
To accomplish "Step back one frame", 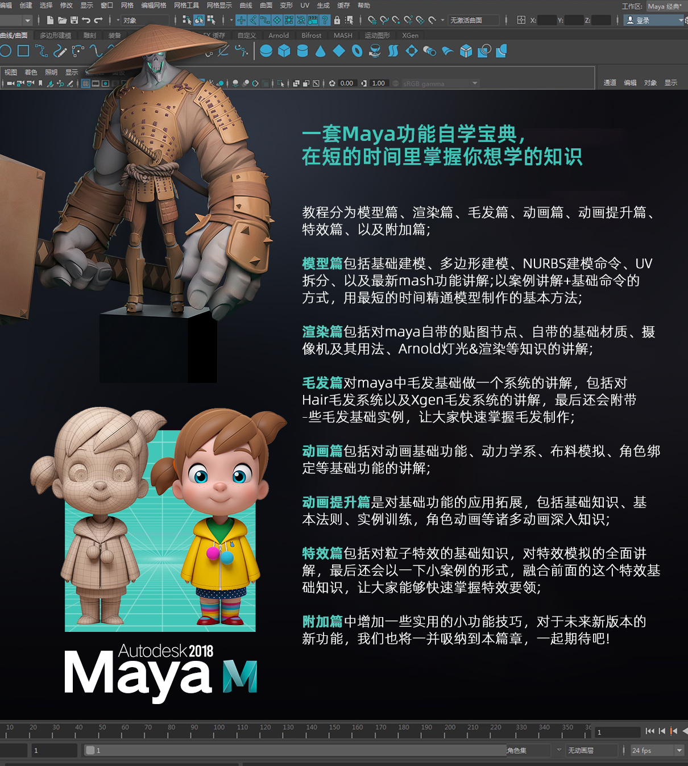I will pos(662,731).
